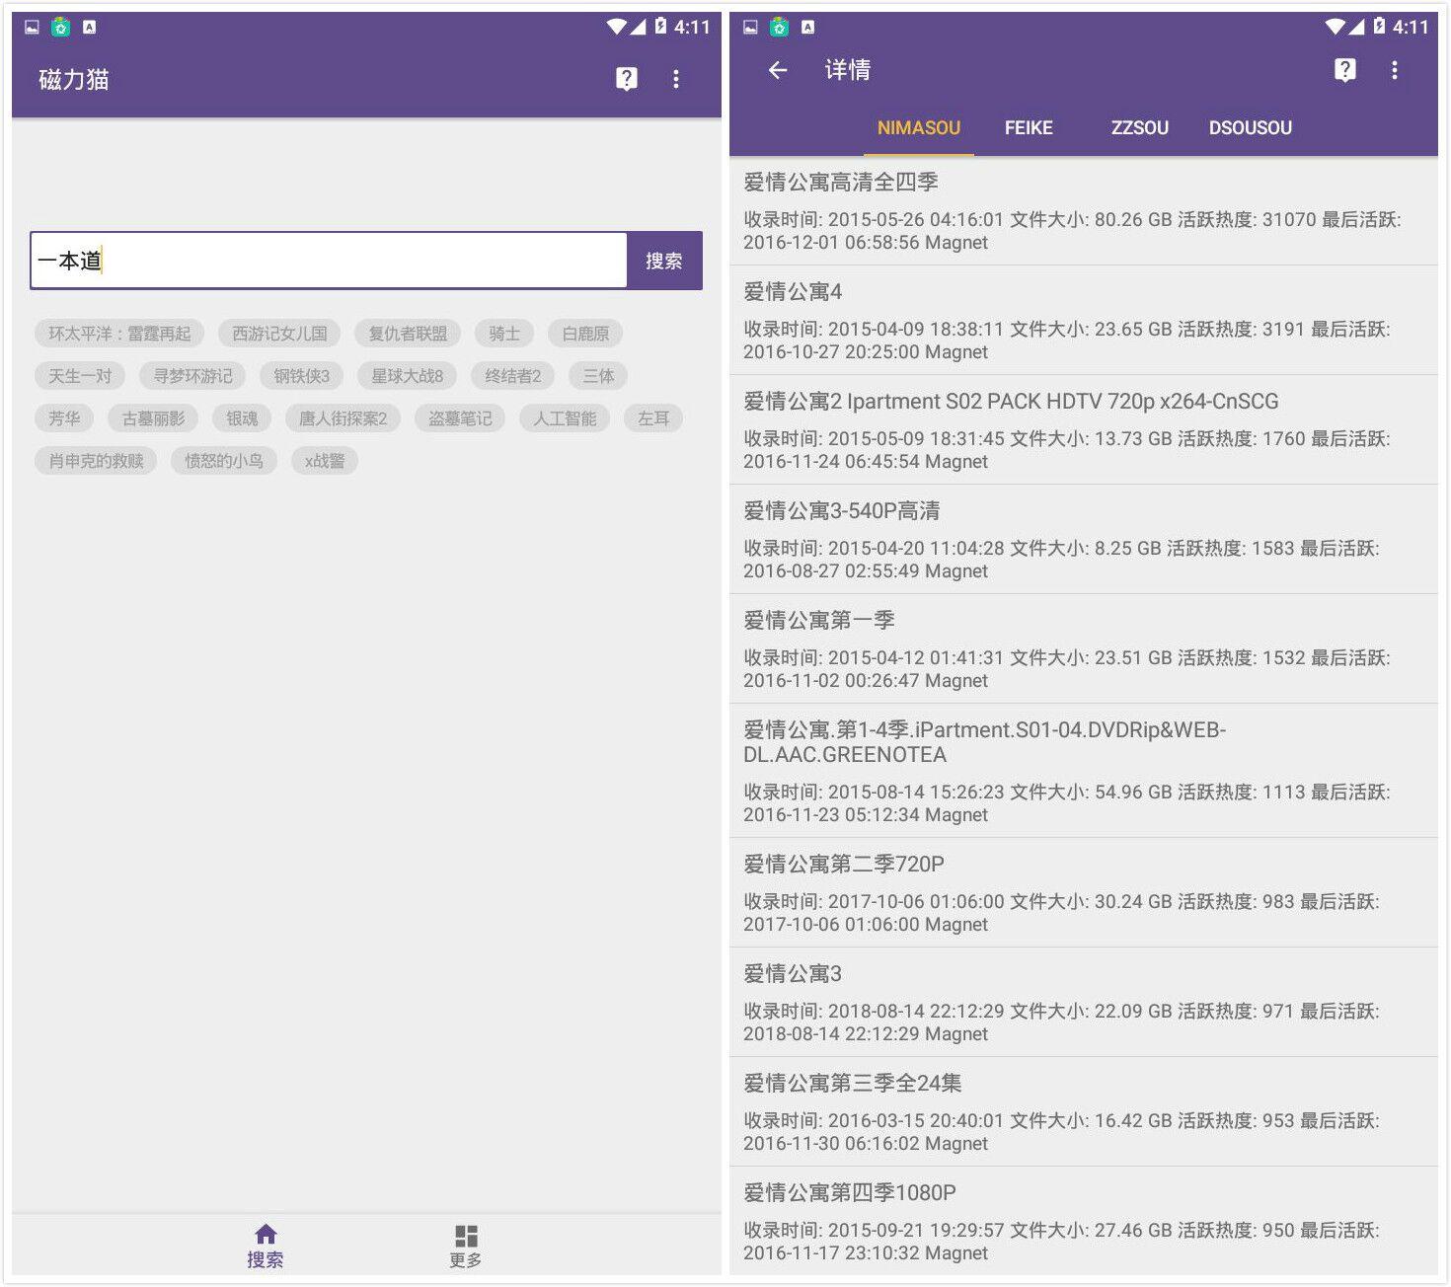The height and width of the screenshot is (1287, 1451).
Task: Focus the search field containing 一本道
Action: pyautogui.click(x=329, y=261)
